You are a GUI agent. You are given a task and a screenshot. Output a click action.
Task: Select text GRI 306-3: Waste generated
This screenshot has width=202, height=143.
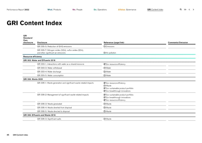[x=49, y=104]
